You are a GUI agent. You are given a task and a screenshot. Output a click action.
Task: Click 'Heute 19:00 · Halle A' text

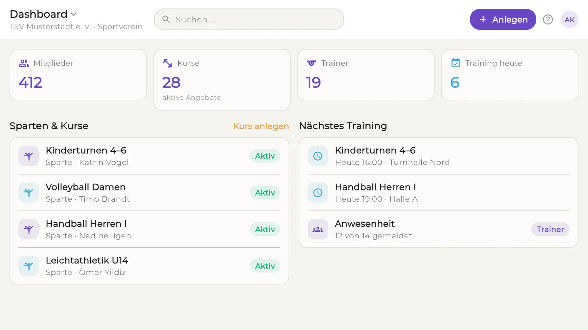(x=376, y=199)
